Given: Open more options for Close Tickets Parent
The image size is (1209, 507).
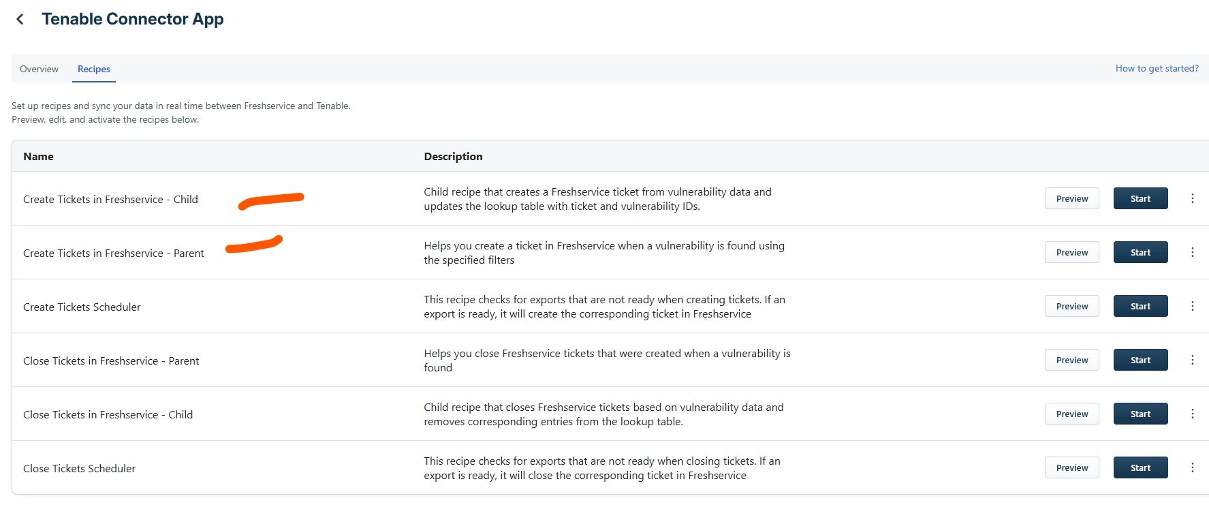Looking at the screenshot, I should [1192, 360].
